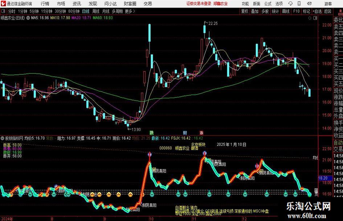Click the 复权 toolbar button
The width and height of the screenshot is (343, 221).
tap(245, 11)
